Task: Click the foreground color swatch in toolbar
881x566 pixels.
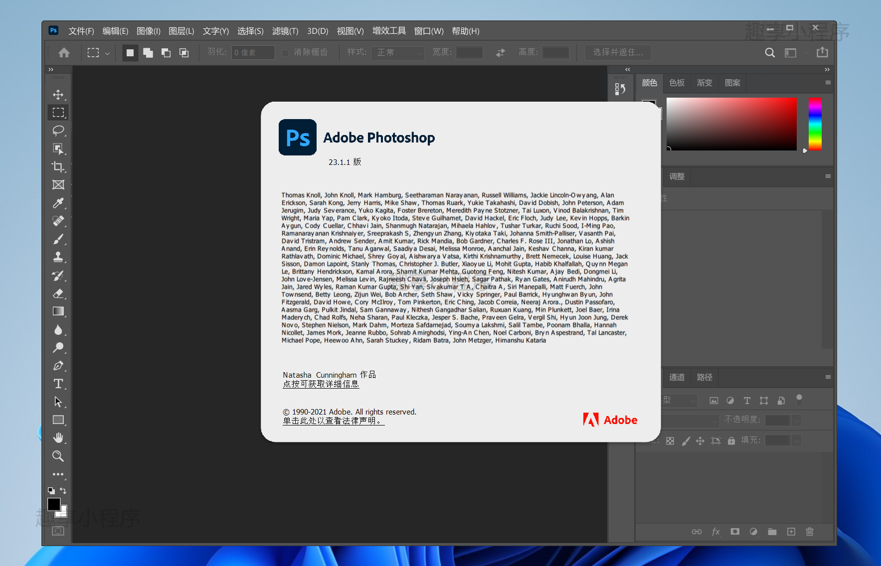Action: tap(54, 504)
